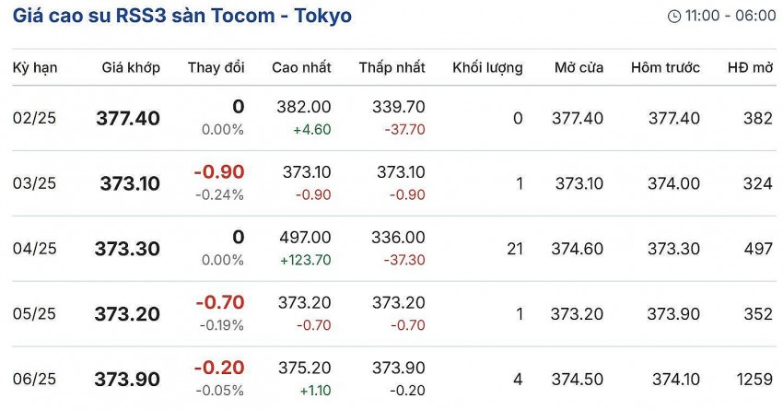This screenshot has height=410, width=783.
Task: Click the 377.40 matched price
Action: coord(128,118)
